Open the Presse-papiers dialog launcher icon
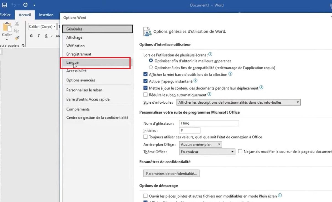The image size is (332, 202). [x=23, y=46]
